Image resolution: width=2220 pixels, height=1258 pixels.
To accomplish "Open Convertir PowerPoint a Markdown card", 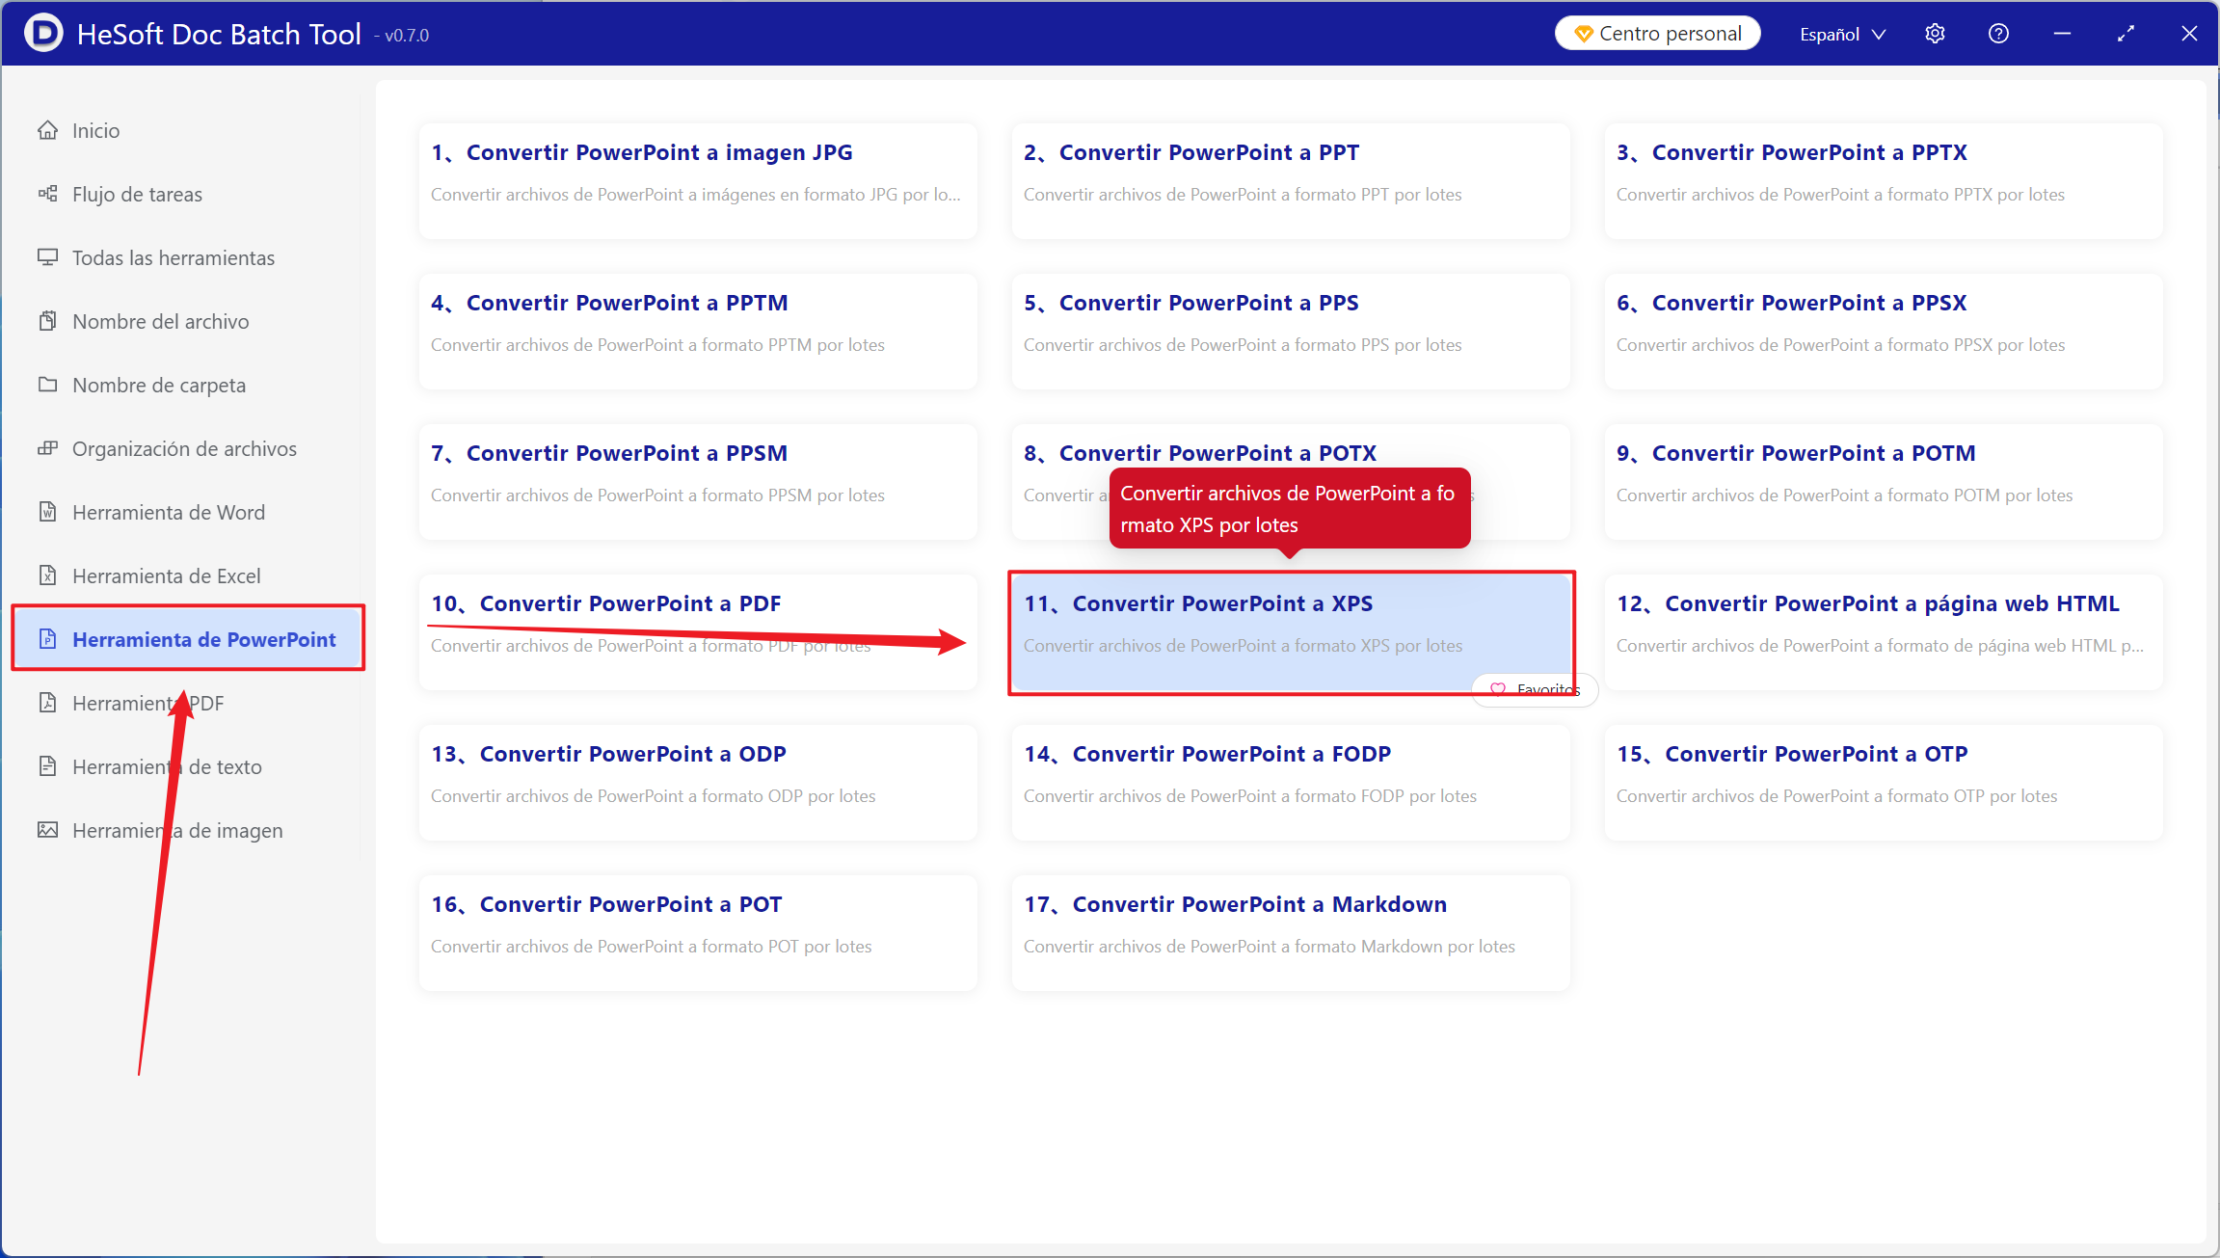I will click(x=1291, y=932).
